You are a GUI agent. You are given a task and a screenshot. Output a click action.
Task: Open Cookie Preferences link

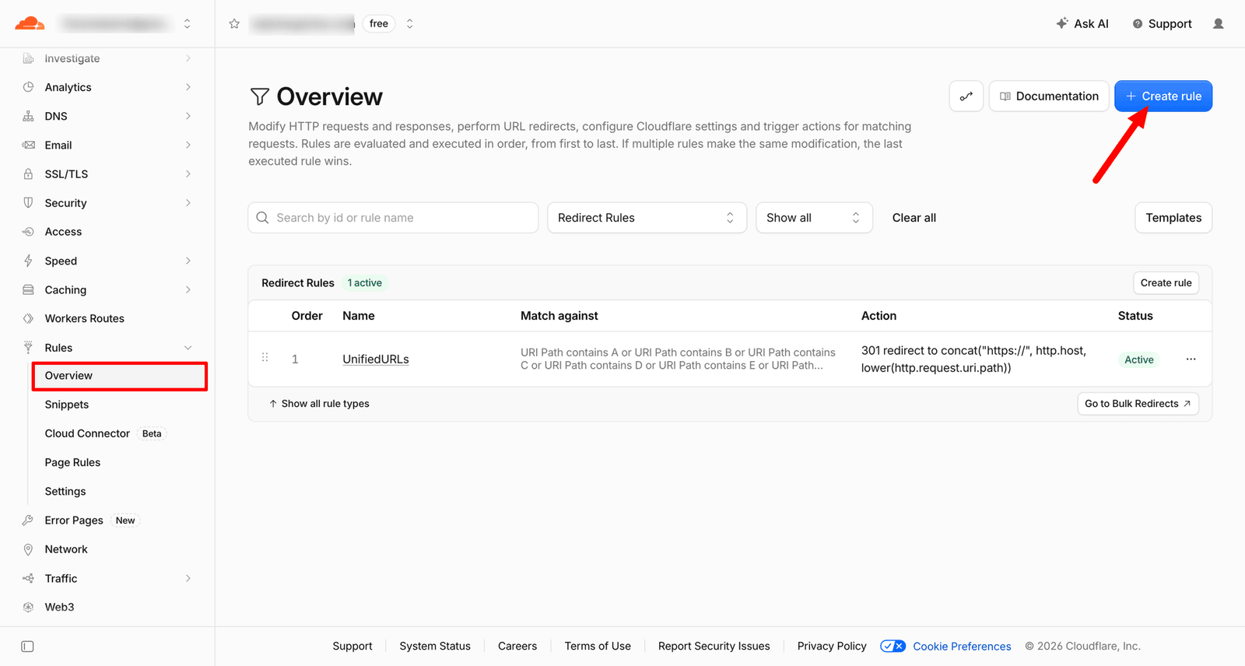click(x=962, y=647)
